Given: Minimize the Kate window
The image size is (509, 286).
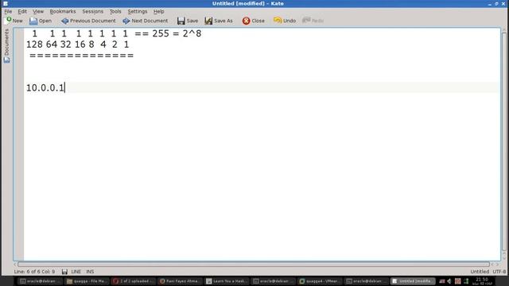Looking at the screenshot, I should pos(490,3).
